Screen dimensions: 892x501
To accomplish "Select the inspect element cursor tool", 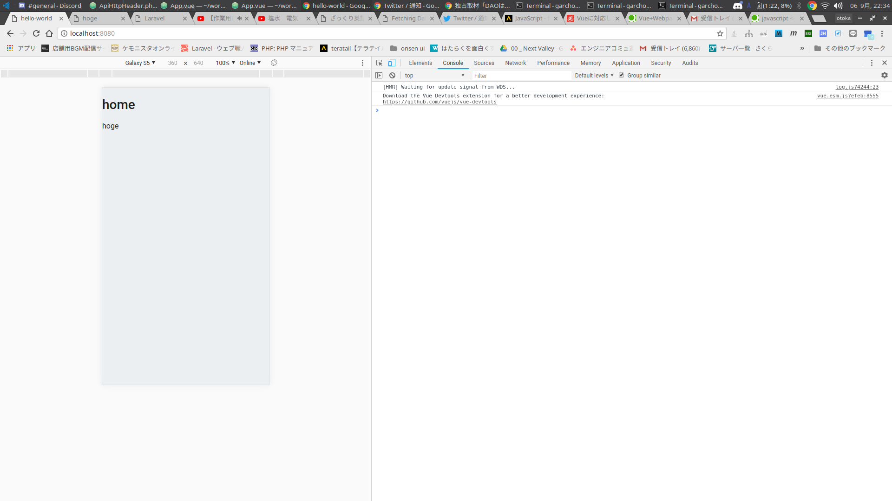I will point(379,63).
